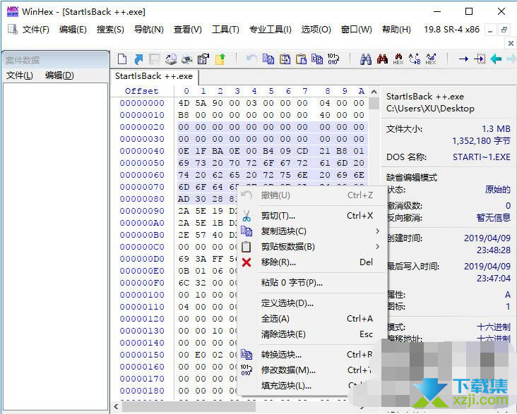Find hex values with the HEX binoculars icon

point(398,59)
